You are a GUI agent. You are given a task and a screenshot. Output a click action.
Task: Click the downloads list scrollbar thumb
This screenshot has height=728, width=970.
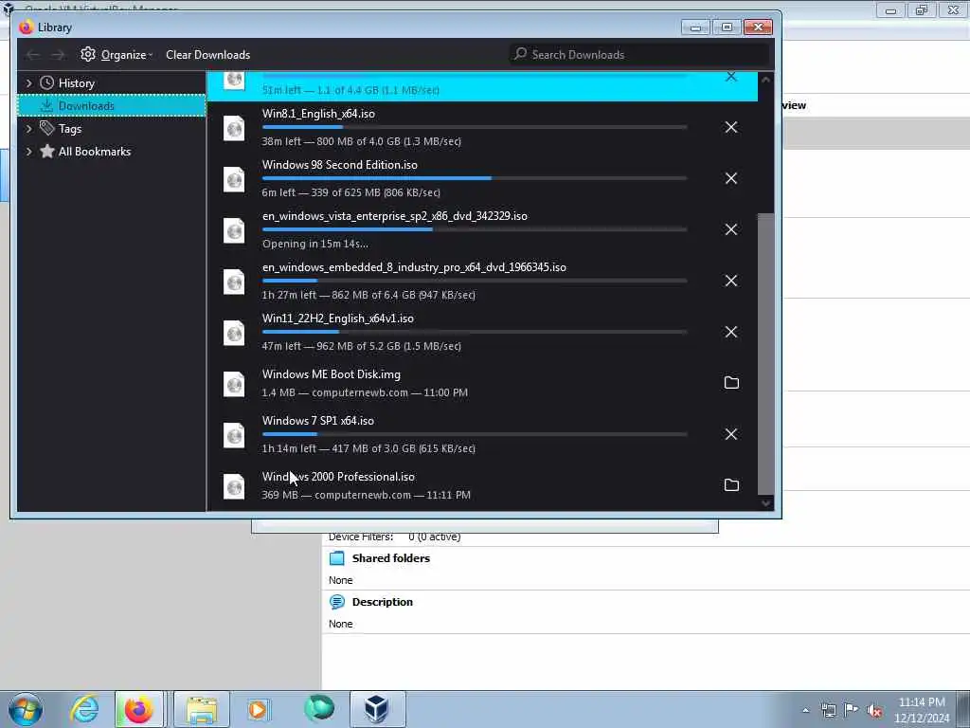(x=765, y=354)
